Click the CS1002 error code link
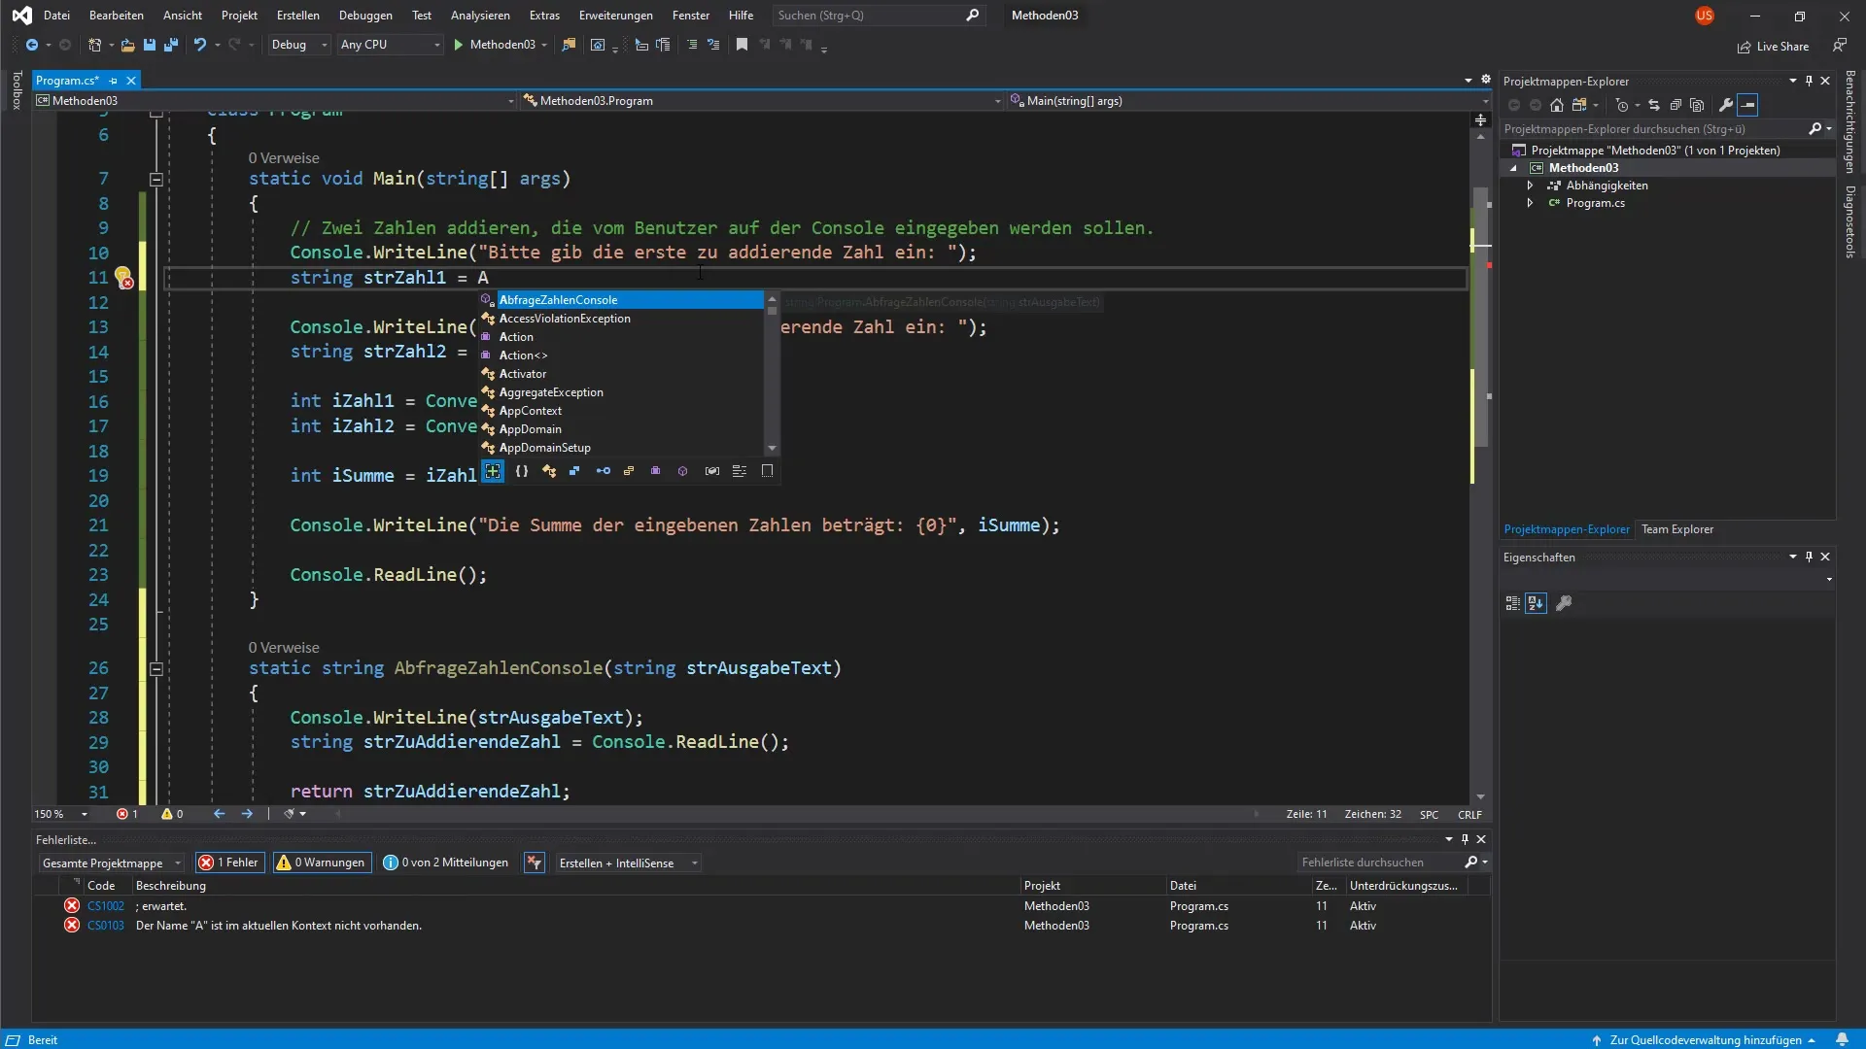Screen dimensions: 1866x1049 point(106,906)
